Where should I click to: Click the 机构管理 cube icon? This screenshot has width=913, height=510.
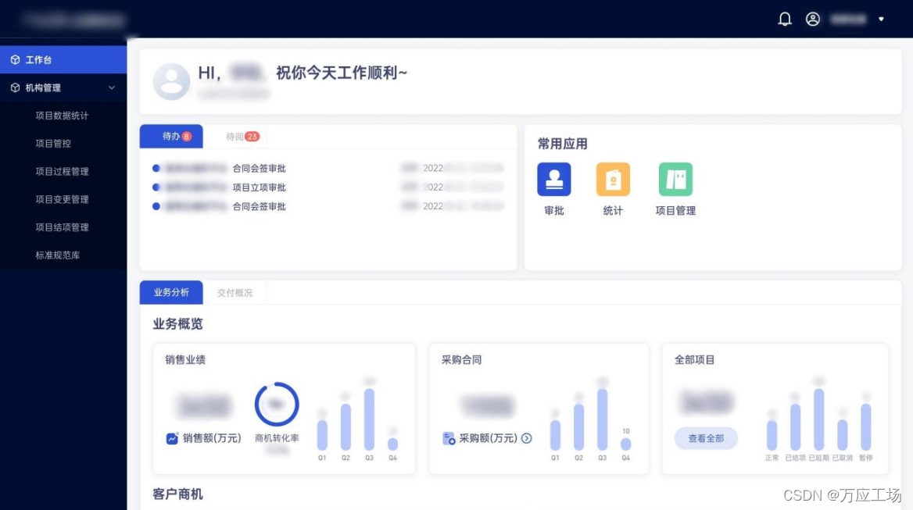[15, 87]
